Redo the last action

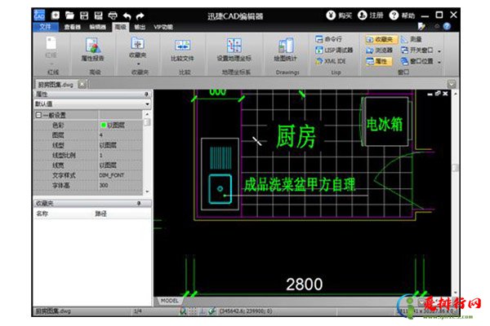tap(140, 16)
